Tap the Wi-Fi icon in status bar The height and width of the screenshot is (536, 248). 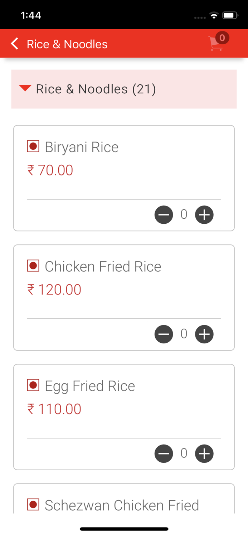click(214, 15)
